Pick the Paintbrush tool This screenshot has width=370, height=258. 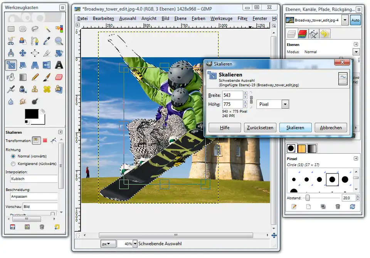47,77
